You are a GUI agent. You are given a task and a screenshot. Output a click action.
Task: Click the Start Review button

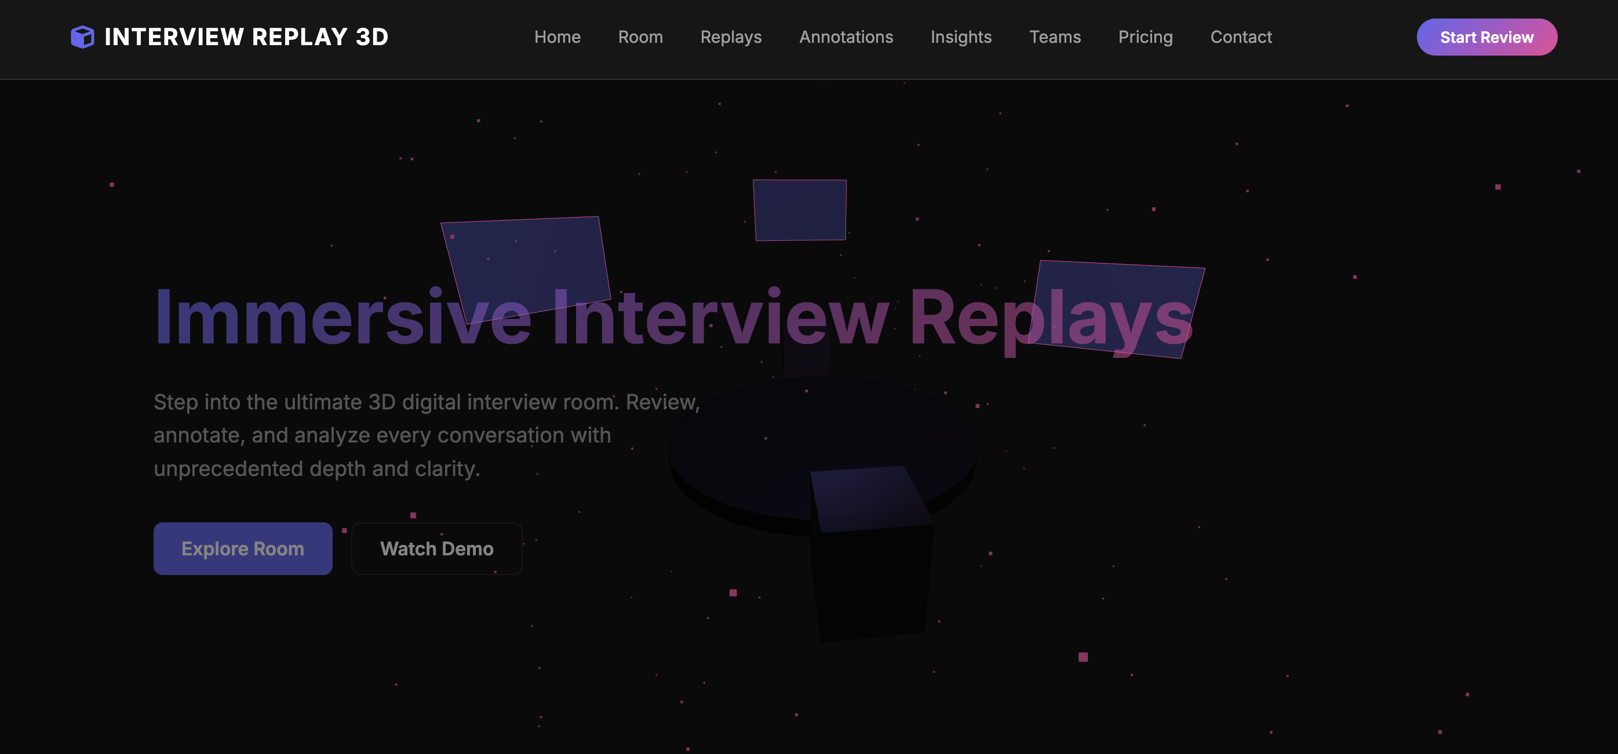coord(1486,37)
